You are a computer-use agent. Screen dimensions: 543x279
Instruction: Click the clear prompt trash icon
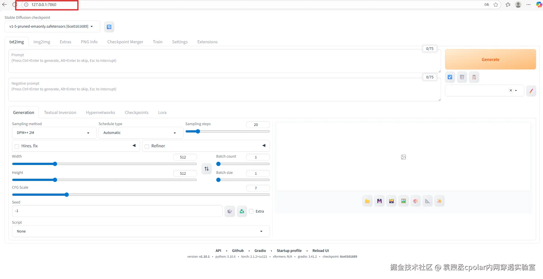[x=462, y=77]
